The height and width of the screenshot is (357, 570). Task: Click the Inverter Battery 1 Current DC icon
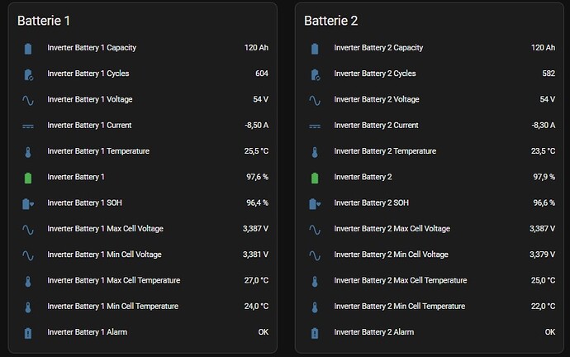tap(28, 126)
